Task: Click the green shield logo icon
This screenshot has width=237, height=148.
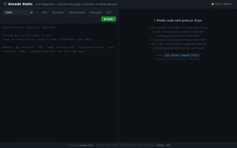Action: [x=5, y=4]
